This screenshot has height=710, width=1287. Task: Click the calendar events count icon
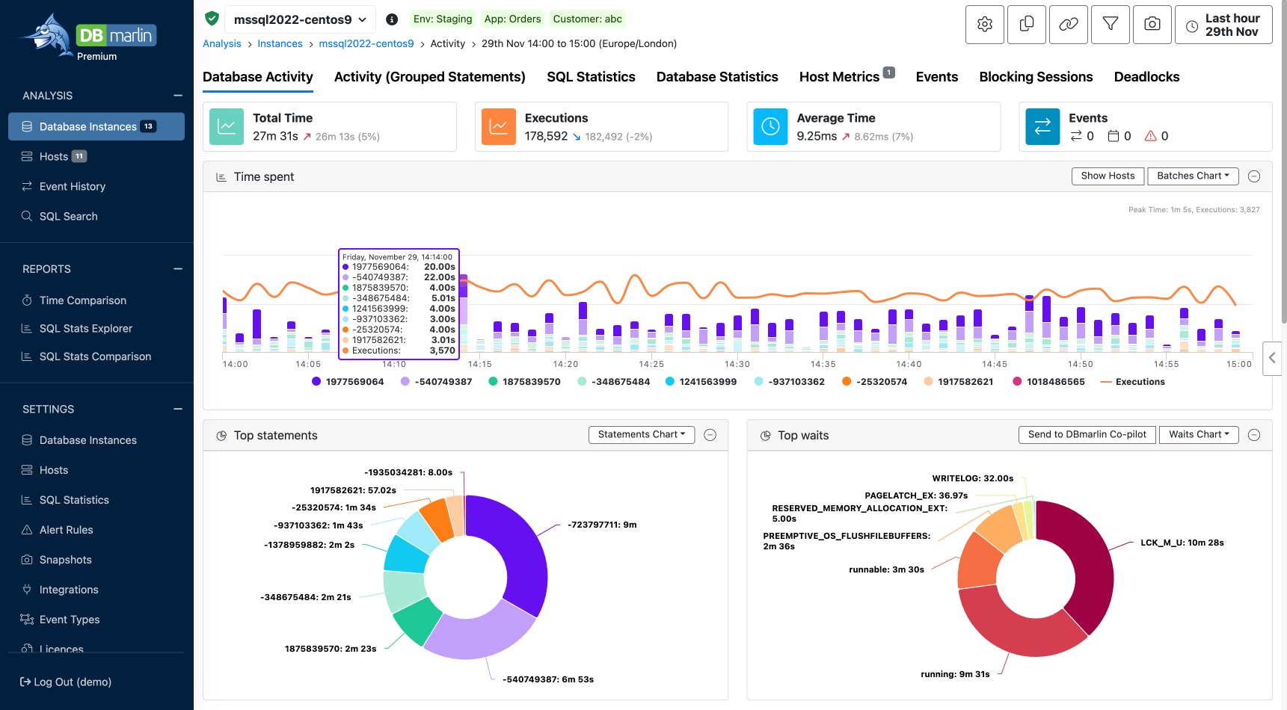pyautogui.click(x=1114, y=136)
